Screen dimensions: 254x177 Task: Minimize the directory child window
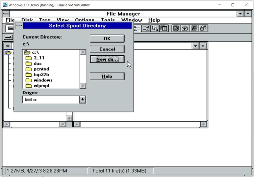(195, 46)
